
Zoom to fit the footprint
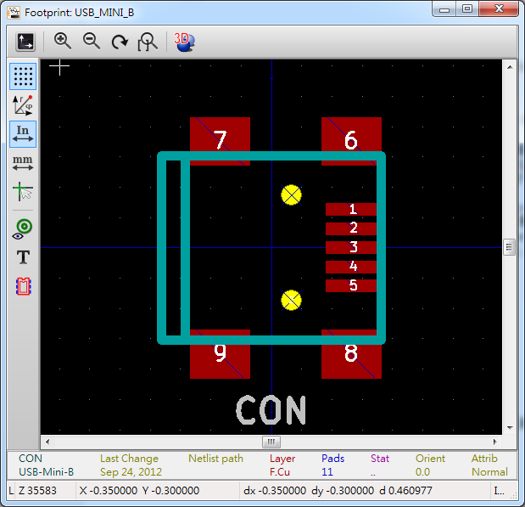point(148,41)
